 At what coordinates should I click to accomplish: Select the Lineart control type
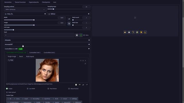point(64,99)
